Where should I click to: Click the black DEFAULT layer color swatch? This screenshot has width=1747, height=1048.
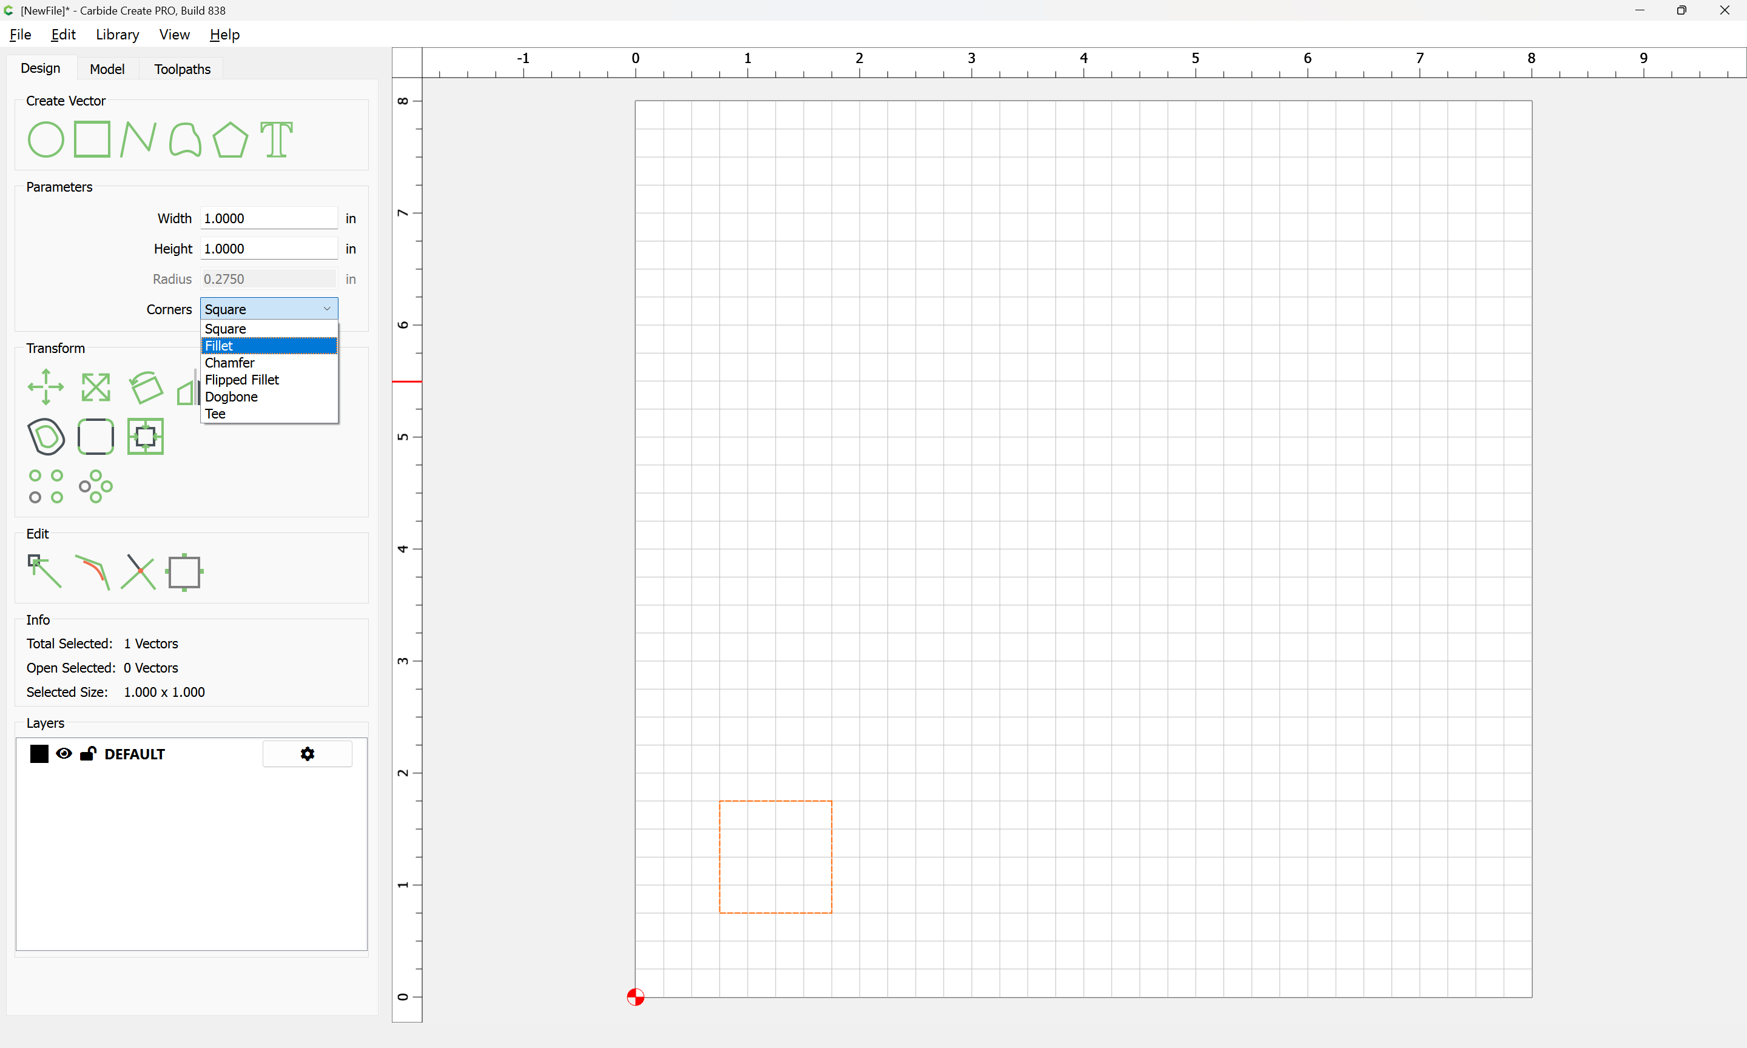point(39,753)
